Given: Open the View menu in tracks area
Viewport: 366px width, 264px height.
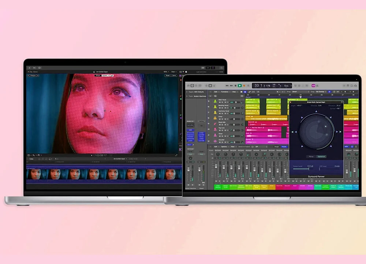Looking at the screenshot, I should point(234,92).
